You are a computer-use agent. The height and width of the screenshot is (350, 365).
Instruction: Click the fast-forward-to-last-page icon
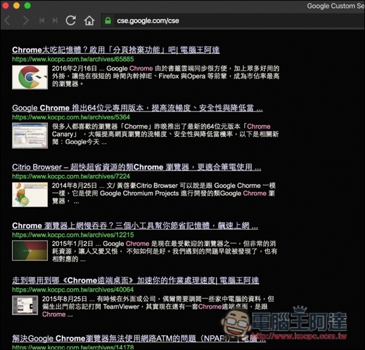tap(55, 20)
